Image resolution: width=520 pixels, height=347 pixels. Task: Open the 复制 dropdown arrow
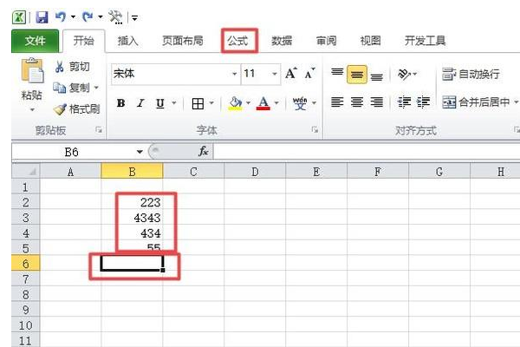click(96, 88)
